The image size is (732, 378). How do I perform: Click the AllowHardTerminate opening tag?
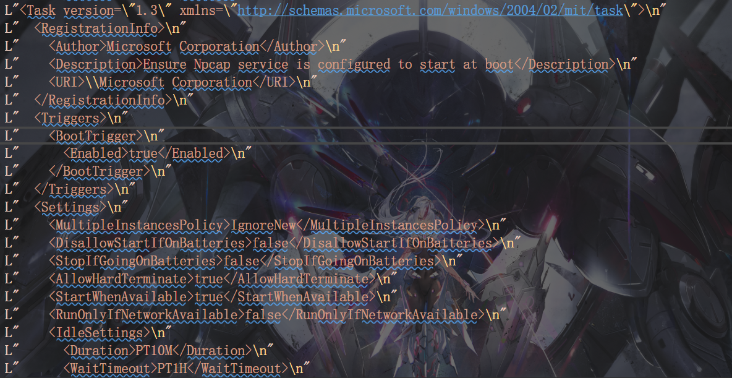pos(121,279)
